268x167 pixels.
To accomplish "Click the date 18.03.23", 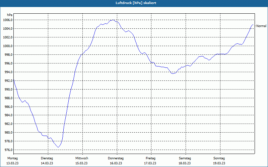I will point(185,163).
